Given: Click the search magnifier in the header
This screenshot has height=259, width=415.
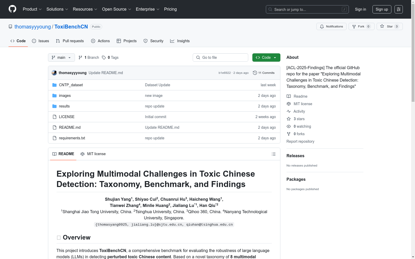Looking at the screenshot, I should [x=270, y=9].
